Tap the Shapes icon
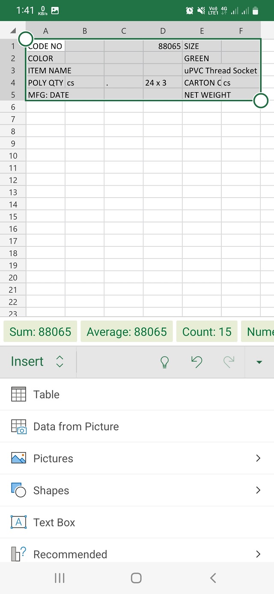The height and width of the screenshot is (594, 274). [x=18, y=490]
